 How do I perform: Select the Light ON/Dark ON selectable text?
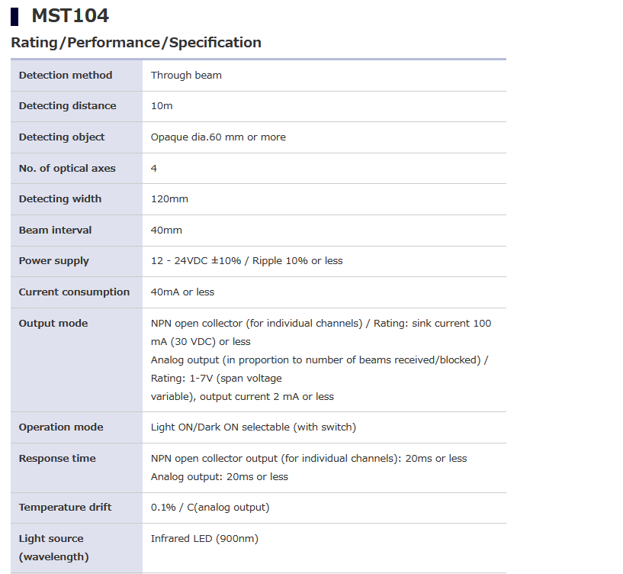pyautogui.click(x=253, y=427)
